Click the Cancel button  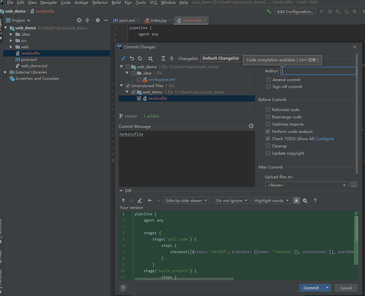[x=346, y=288]
